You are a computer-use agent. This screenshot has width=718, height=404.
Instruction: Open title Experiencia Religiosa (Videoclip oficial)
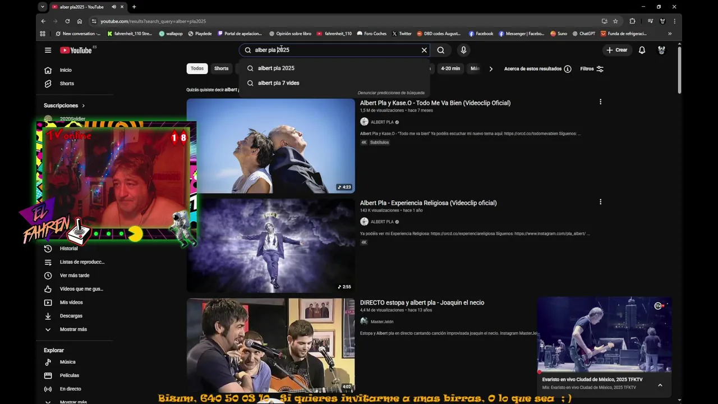(x=428, y=203)
